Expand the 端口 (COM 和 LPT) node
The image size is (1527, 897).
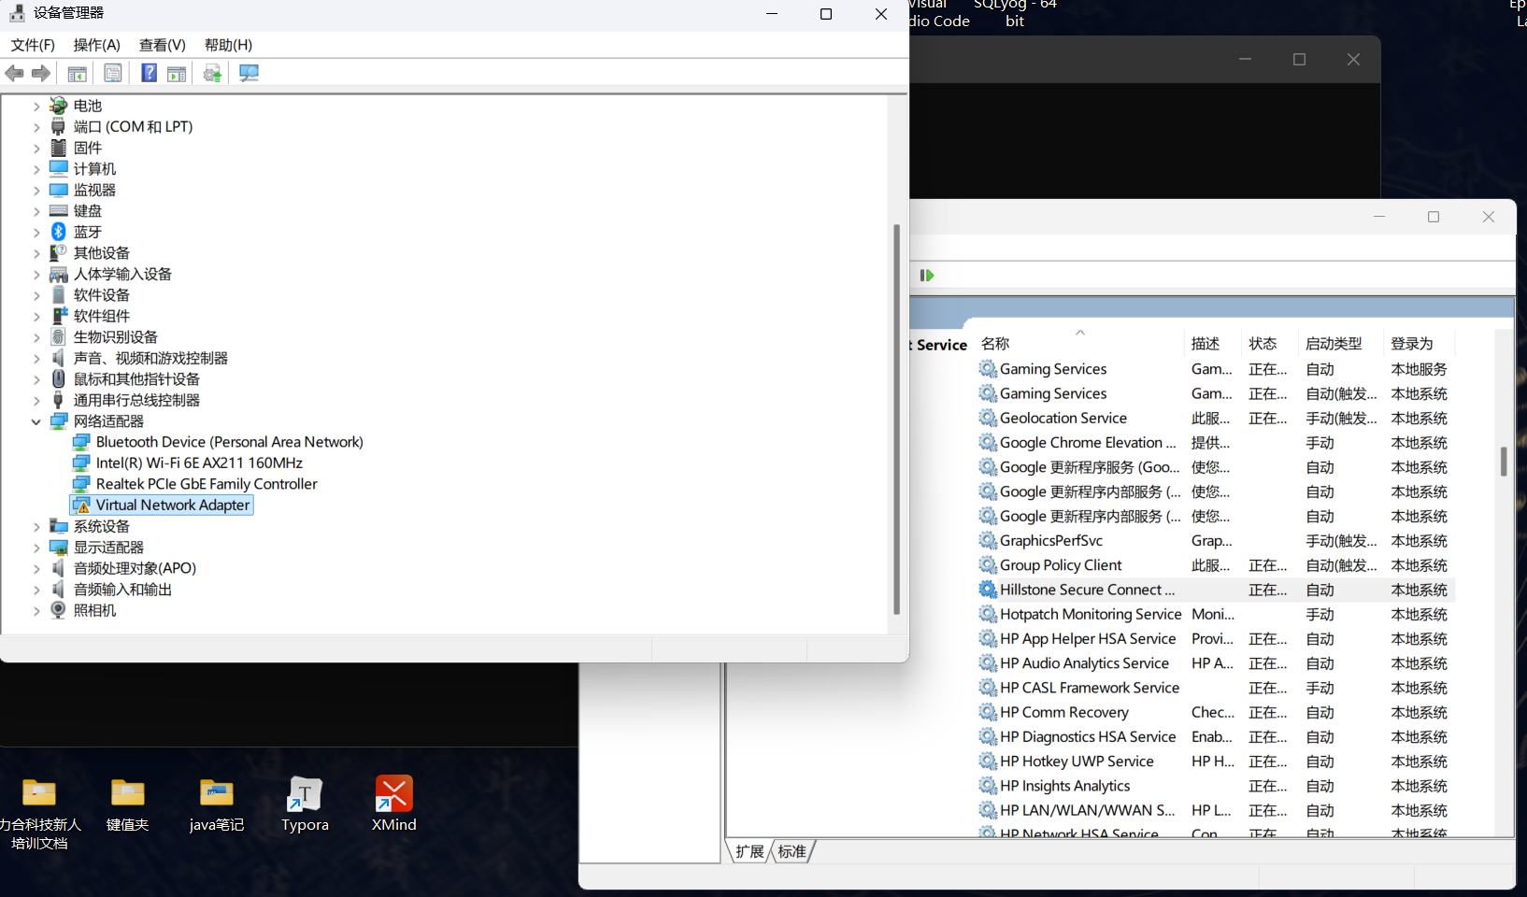pyautogui.click(x=36, y=127)
